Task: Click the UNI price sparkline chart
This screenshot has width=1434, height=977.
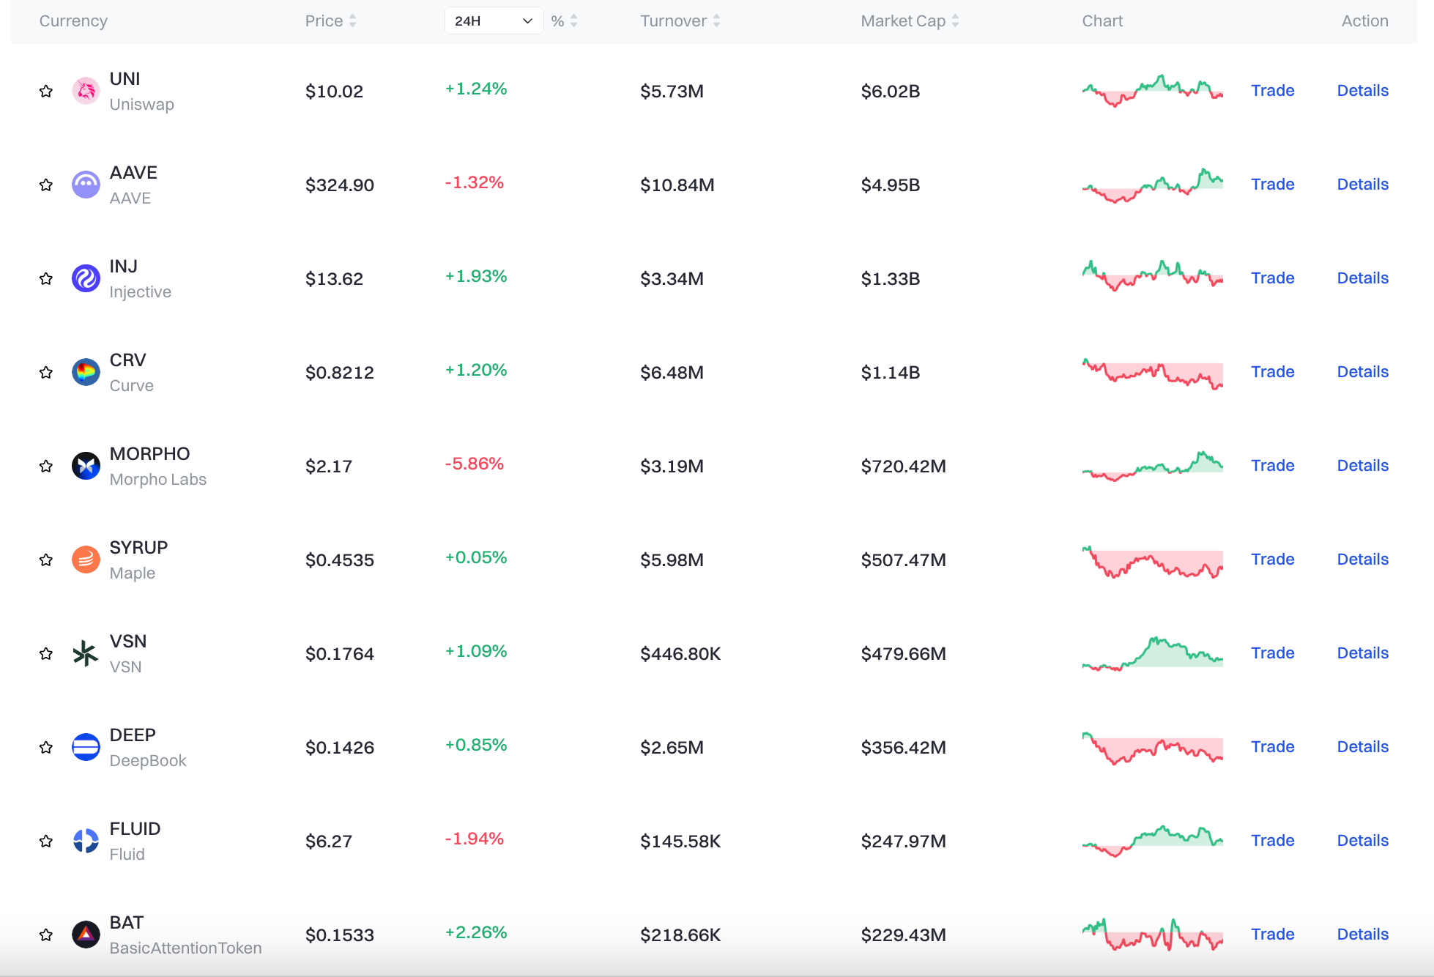Action: pos(1153,91)
